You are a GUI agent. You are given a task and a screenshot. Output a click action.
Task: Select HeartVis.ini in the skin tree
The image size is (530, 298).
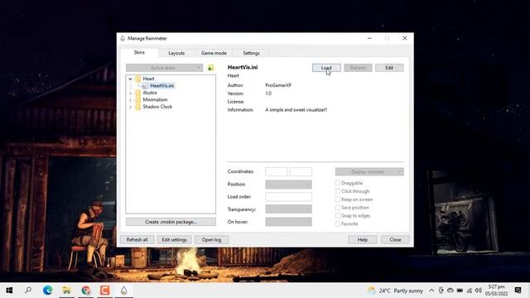(162, 86)
